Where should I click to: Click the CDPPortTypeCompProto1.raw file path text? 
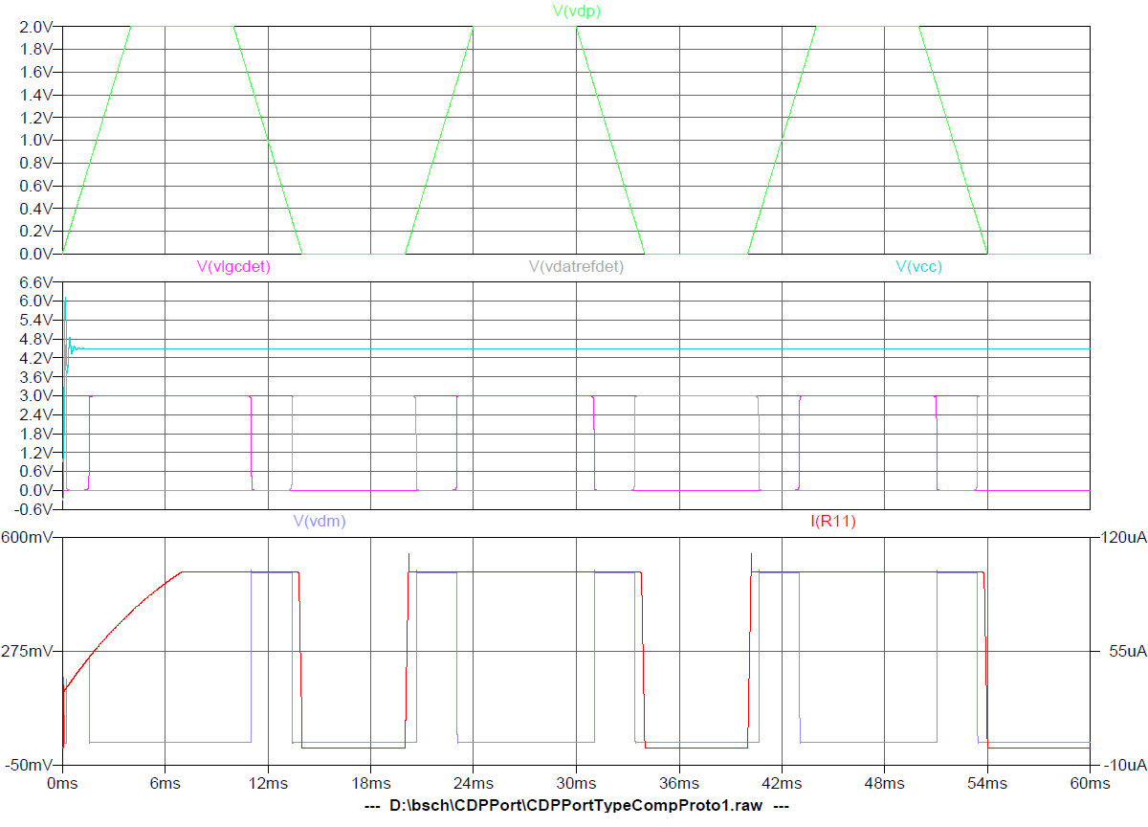pos(576,806)
